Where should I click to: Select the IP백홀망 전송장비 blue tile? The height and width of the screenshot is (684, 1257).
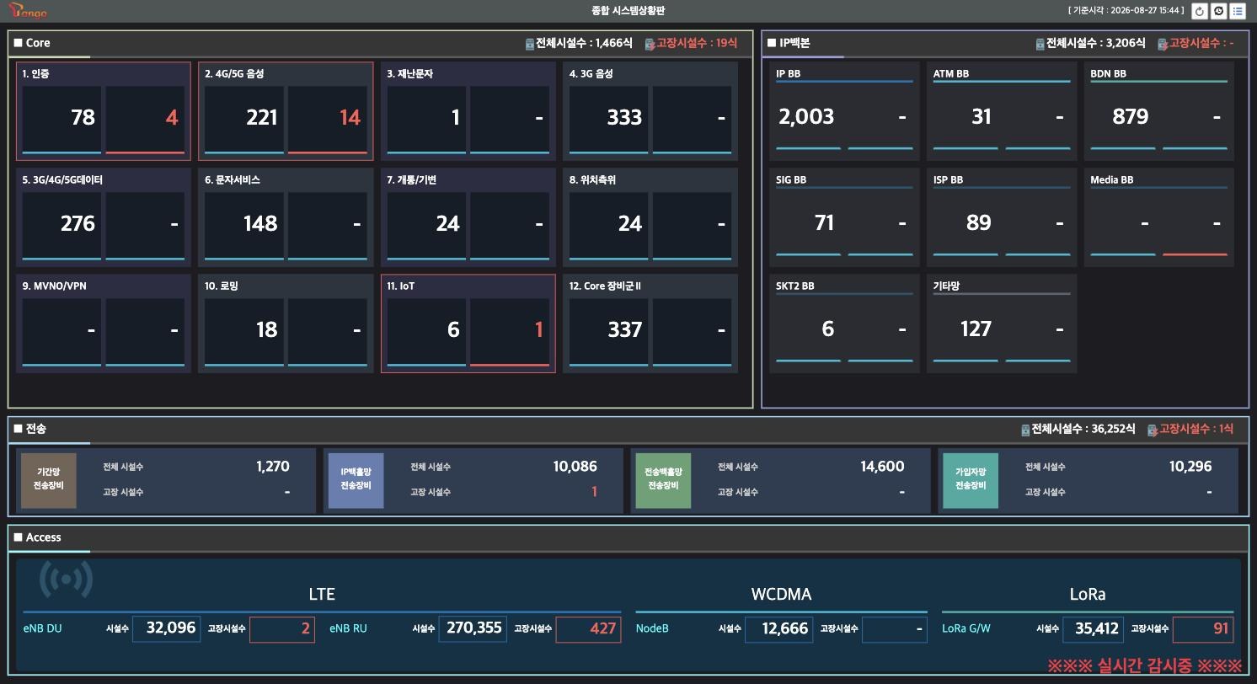356,480
